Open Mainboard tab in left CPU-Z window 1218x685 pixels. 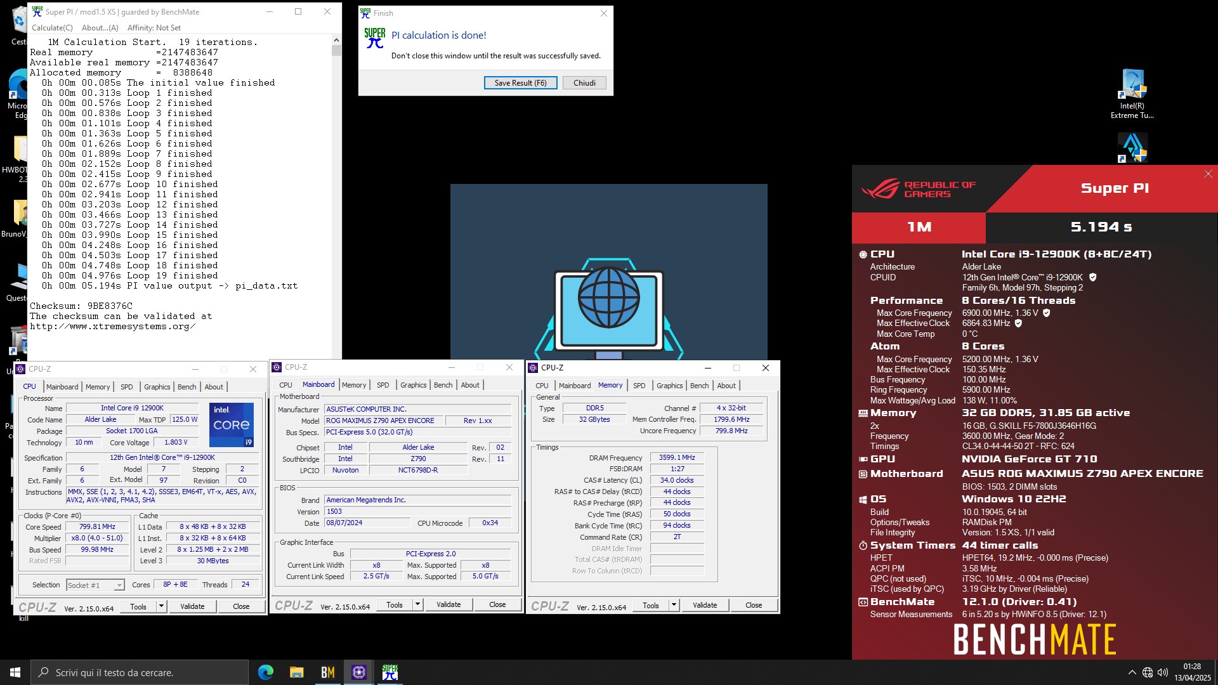[x=62, y=387]
